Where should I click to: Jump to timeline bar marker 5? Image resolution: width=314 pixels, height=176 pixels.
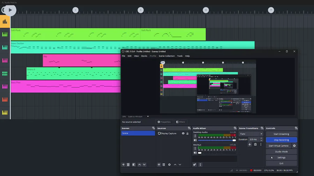[x=75, y=10]
